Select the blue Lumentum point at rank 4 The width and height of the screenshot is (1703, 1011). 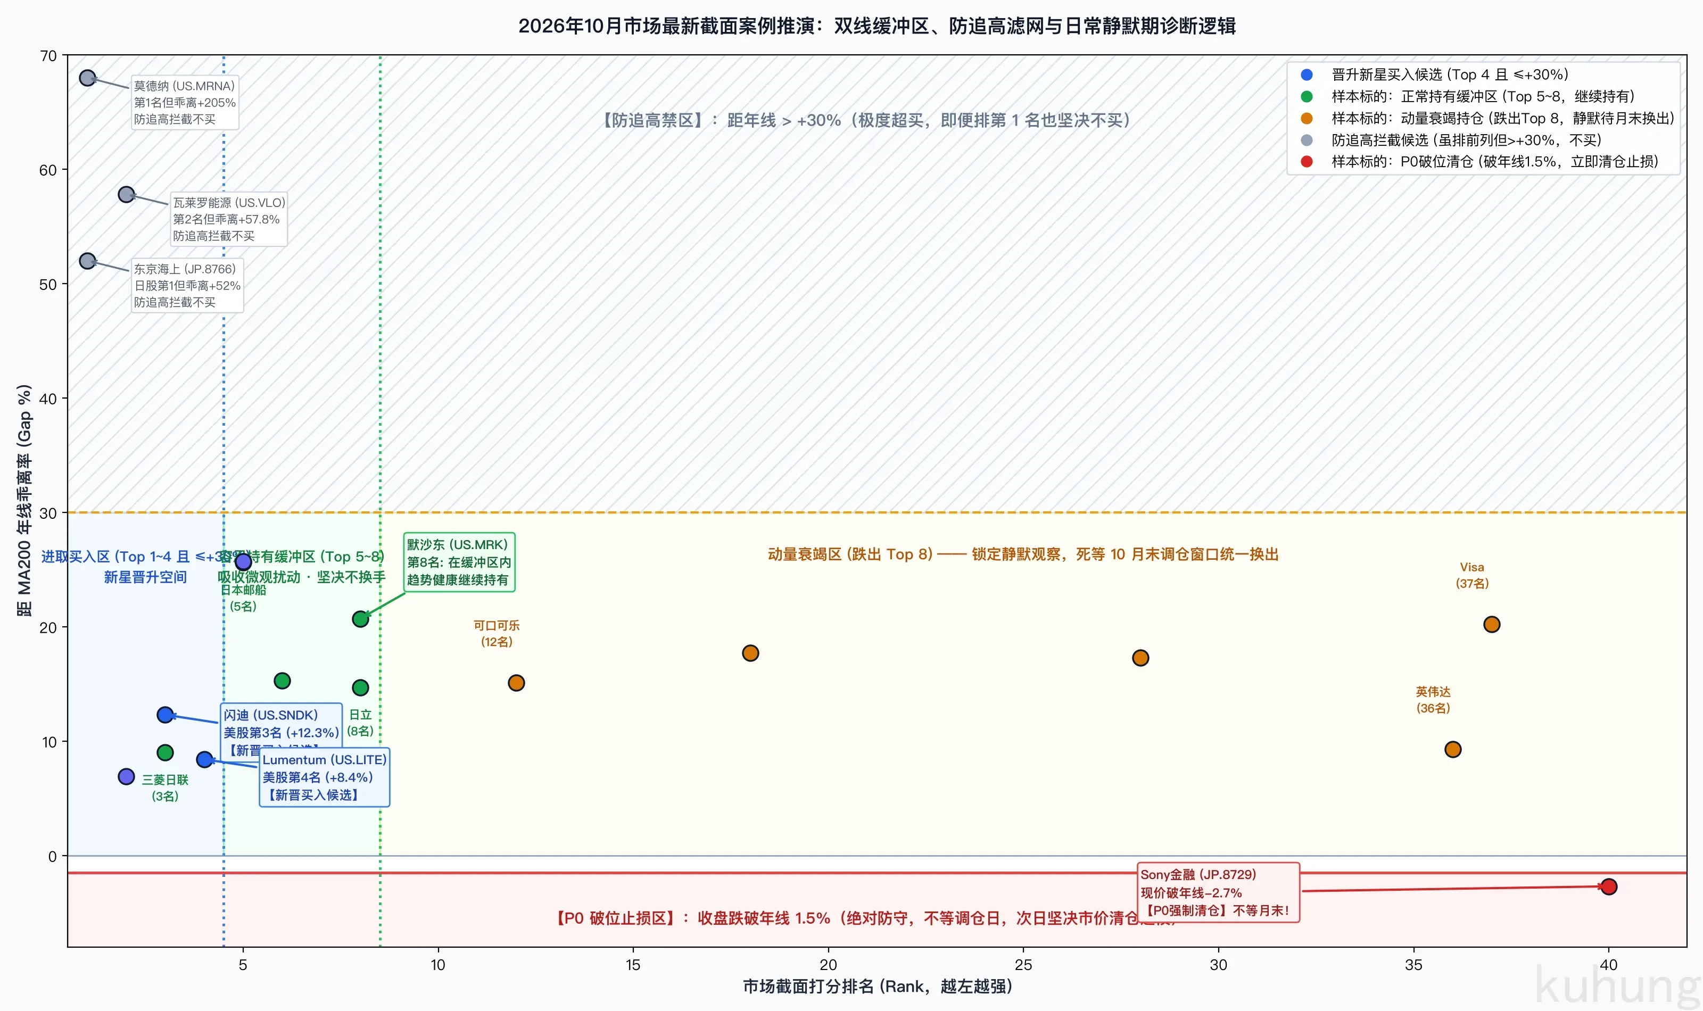204,759
